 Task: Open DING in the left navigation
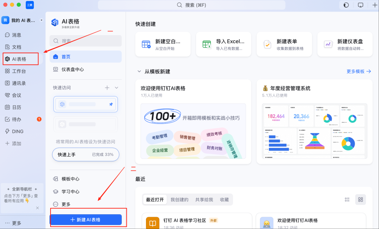(x=14, y=132)
